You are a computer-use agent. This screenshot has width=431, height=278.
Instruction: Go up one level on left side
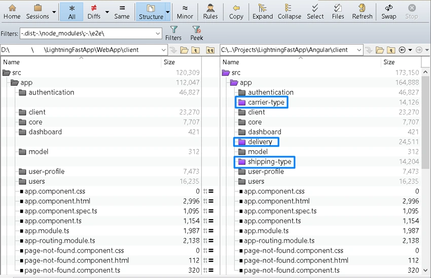(196, 50)
